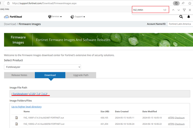Viewport: 193px width, 128px height.
Task: Switch to the Upgrade Path tab
Action: pos(81,75)
